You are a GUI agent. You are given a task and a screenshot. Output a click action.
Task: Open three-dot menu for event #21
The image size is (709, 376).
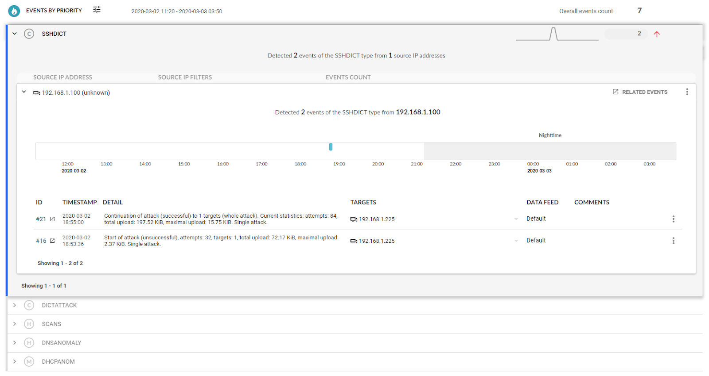pos(673,219)
